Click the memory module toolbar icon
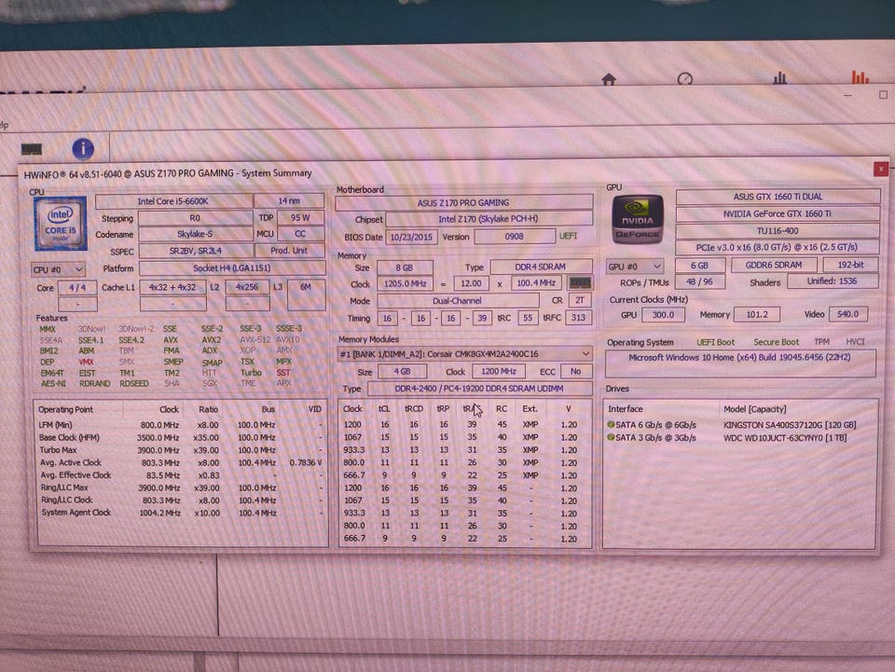Screen dimensions: 895x672 32,149
